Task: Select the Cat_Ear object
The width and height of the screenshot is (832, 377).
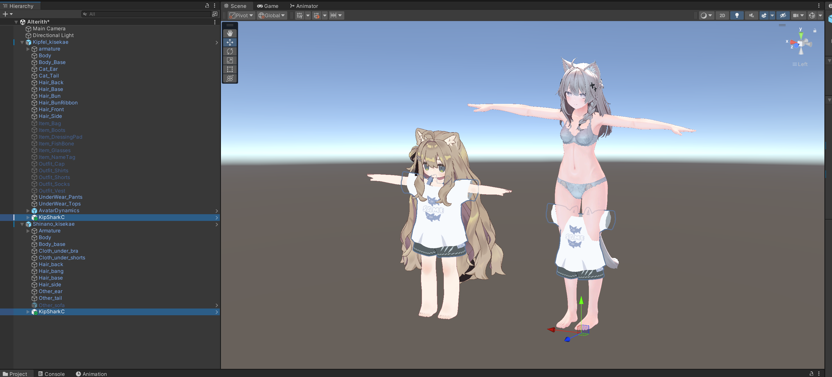Action: pos(48,69)
